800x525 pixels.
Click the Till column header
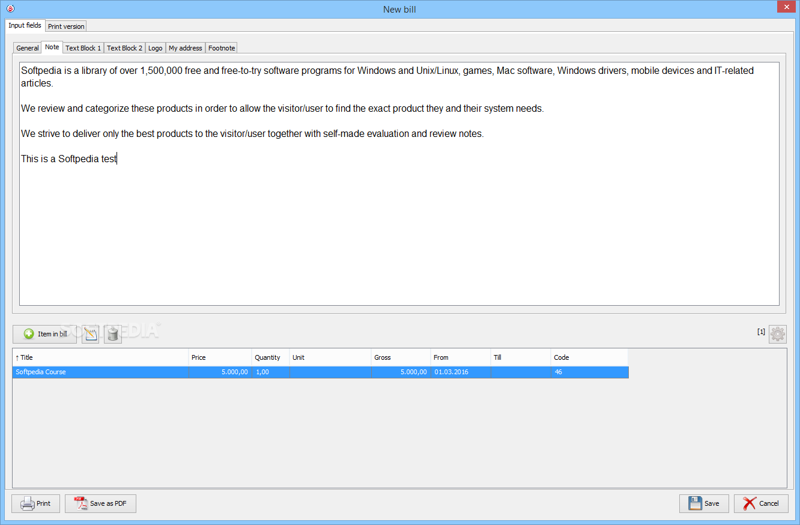521,357
